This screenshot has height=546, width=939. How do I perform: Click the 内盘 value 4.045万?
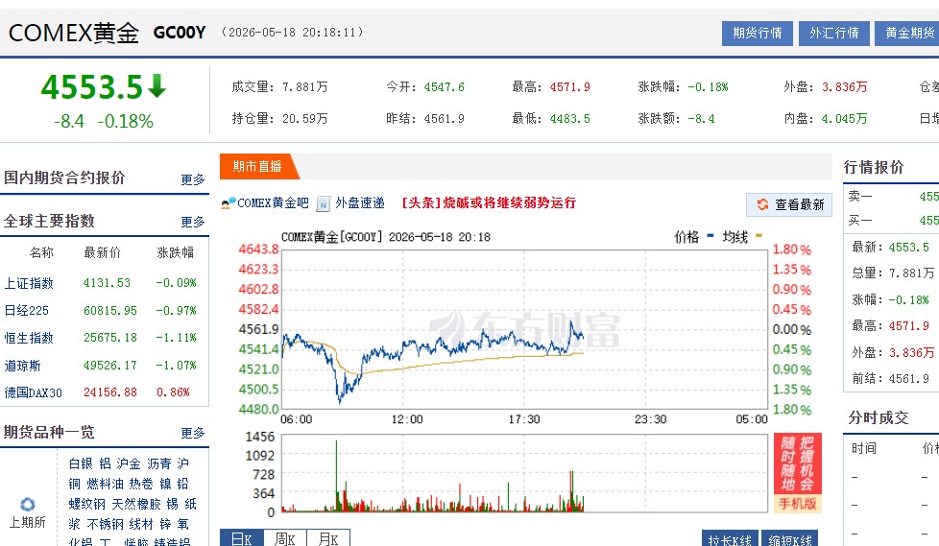844,119
